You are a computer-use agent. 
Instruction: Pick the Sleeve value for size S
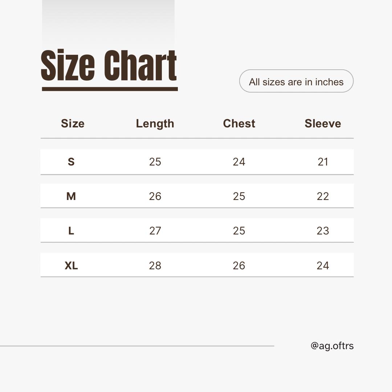pos(323,162)
